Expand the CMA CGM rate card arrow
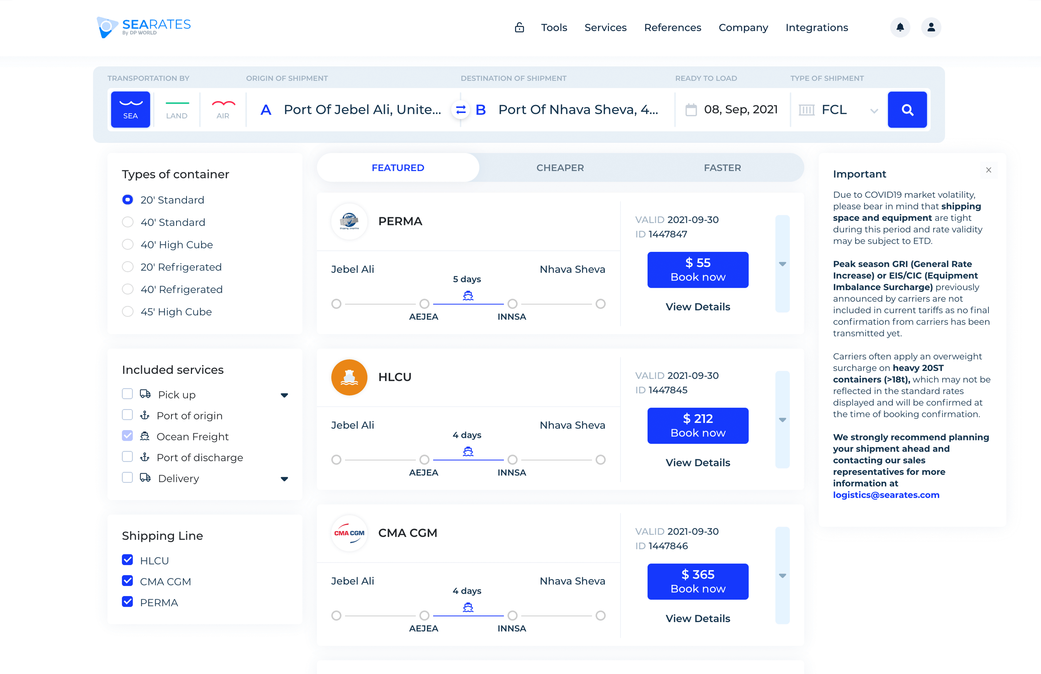 tap(783, 576)
